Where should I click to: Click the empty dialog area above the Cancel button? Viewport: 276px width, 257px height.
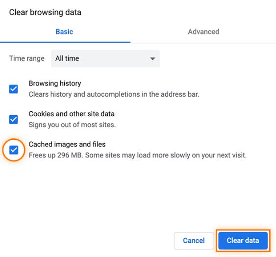pos(194,203)
